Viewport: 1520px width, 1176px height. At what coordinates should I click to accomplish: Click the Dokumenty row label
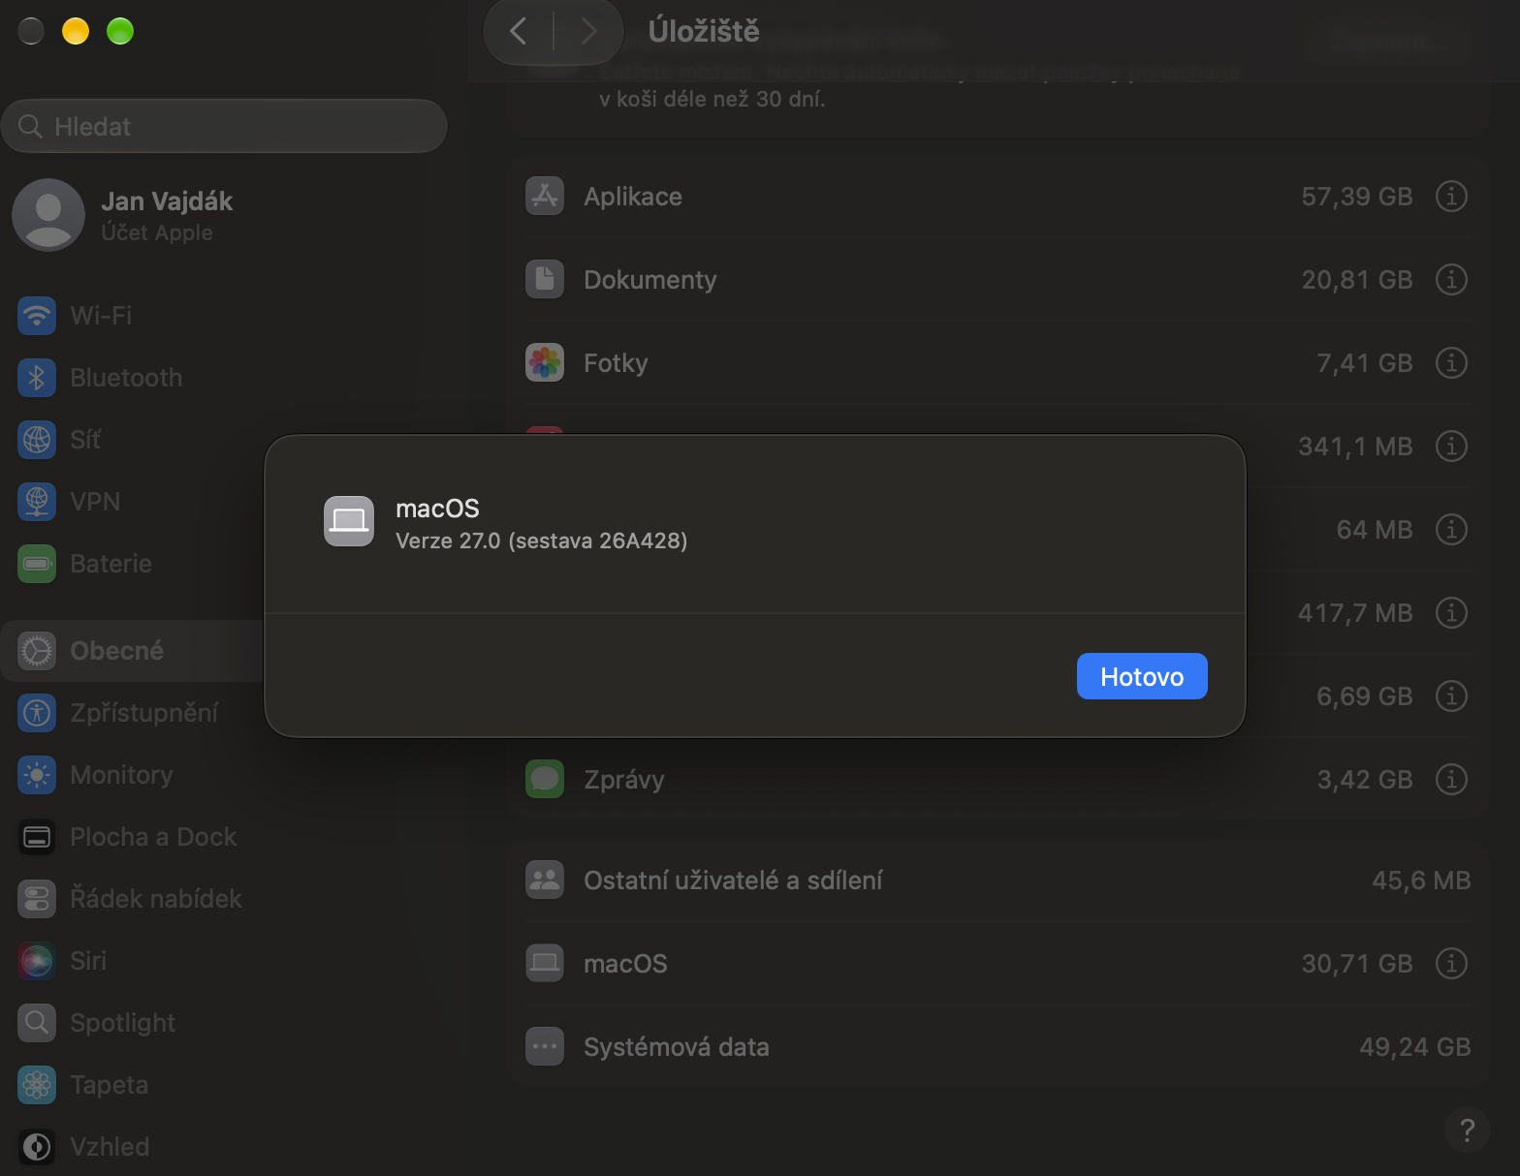click(x=650, y=280)
